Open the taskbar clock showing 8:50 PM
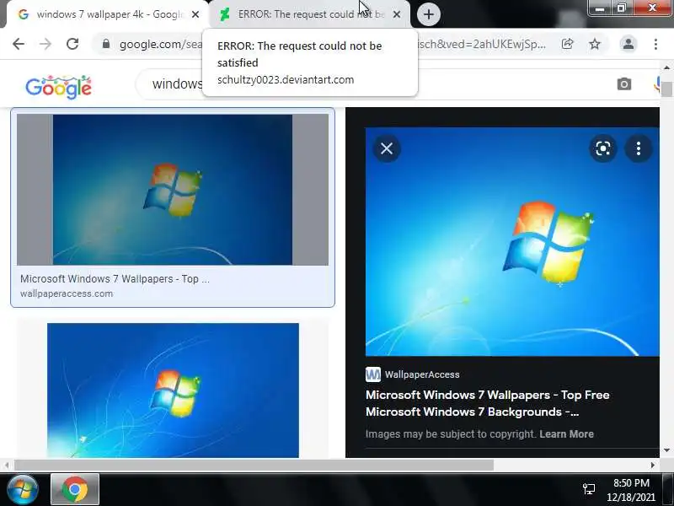Screen dimensions: 674x506 [630, 490]
